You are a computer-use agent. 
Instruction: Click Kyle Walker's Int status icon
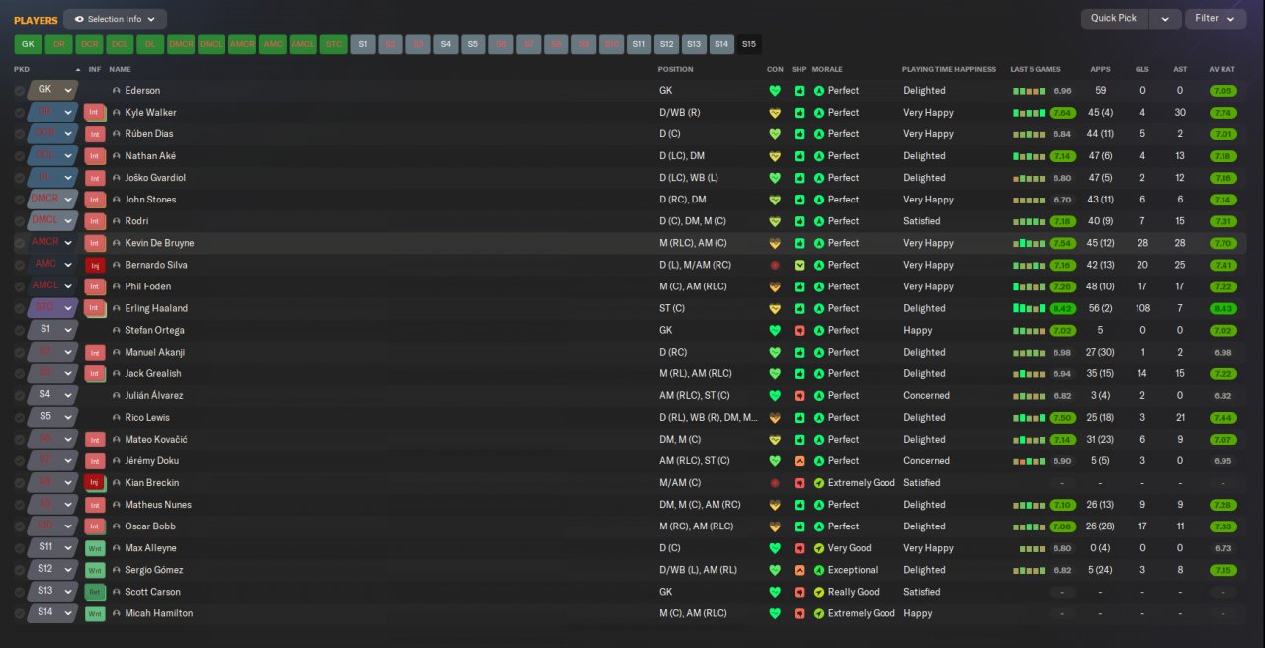(x=95, y=113)
